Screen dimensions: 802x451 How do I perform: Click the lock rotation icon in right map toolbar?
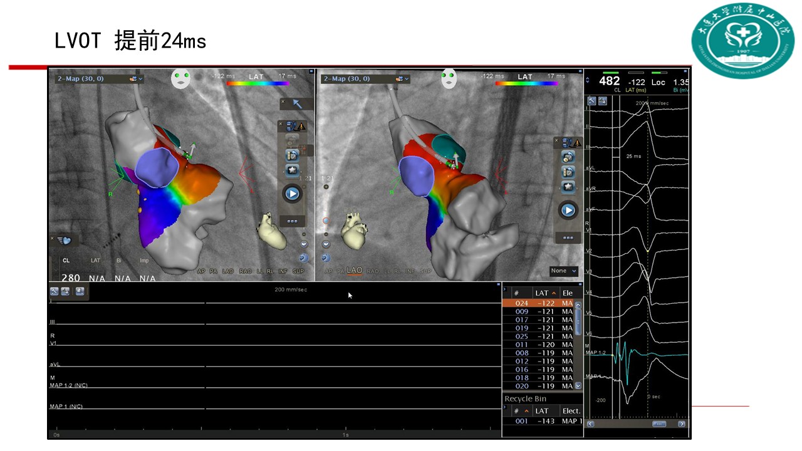(568, 157)
